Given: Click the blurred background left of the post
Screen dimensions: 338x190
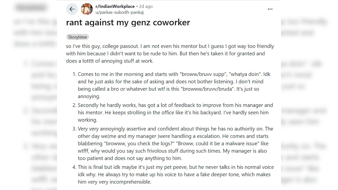Looking at the screenshot, I should [x=29, y=95].
